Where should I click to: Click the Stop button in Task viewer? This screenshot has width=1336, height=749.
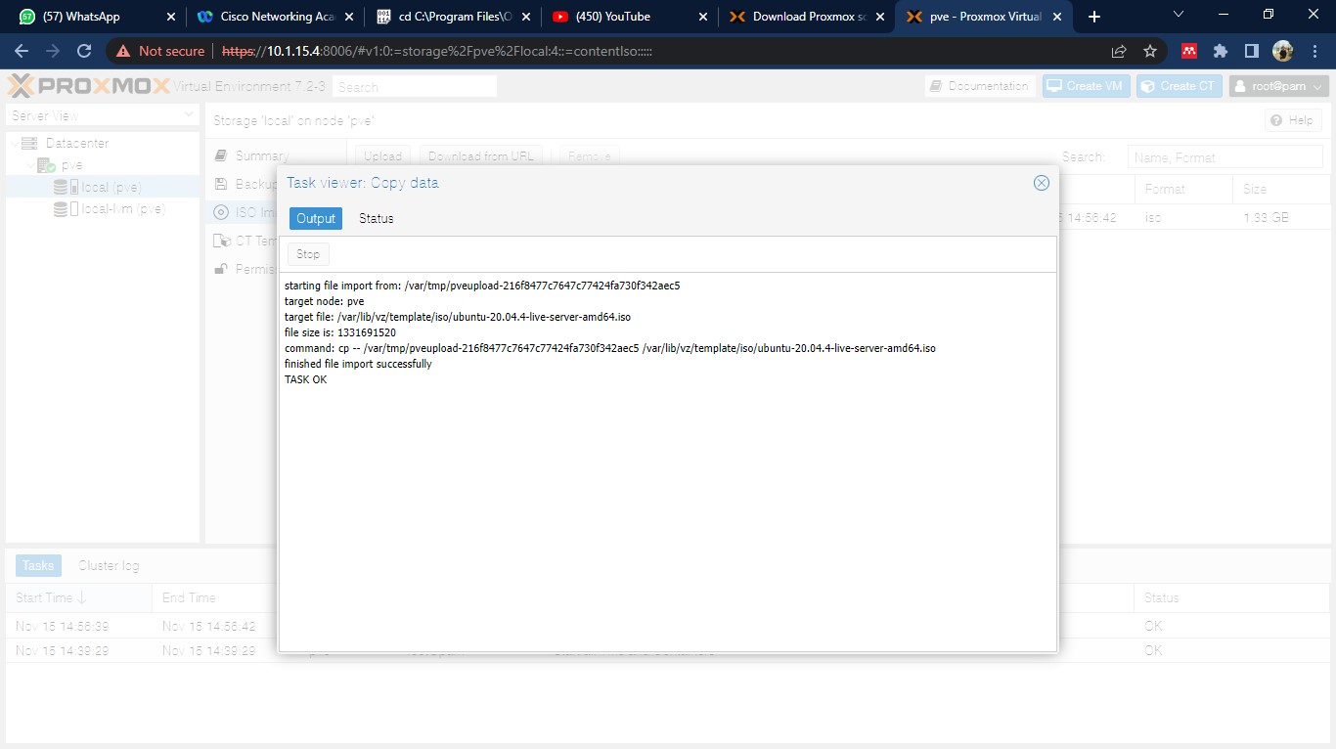307,253
